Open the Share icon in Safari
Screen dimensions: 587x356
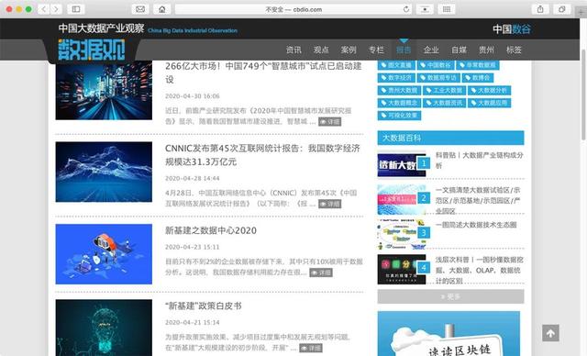click(540, 9)
